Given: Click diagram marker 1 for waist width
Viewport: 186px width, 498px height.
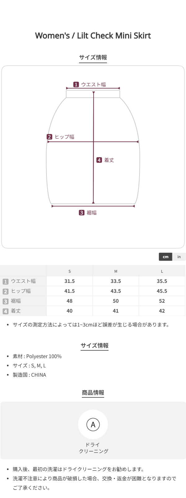Looking at the screenshot, I should tap(76, 84).
